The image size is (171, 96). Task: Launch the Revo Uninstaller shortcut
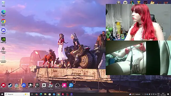pos(51,86)
